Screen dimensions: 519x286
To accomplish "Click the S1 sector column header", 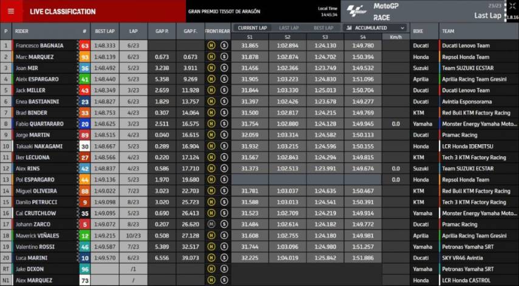I will coord(250,37).
